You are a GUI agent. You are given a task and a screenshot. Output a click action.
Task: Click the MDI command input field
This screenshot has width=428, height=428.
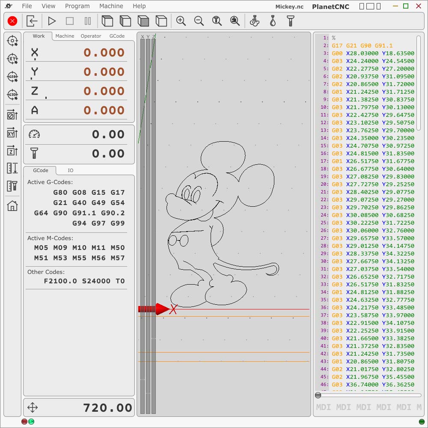(368, 407)
